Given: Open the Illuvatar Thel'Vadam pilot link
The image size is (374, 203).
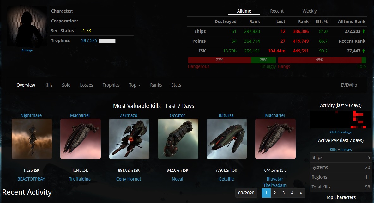Looking at the screenshot, I should click(x=275, y=182).
